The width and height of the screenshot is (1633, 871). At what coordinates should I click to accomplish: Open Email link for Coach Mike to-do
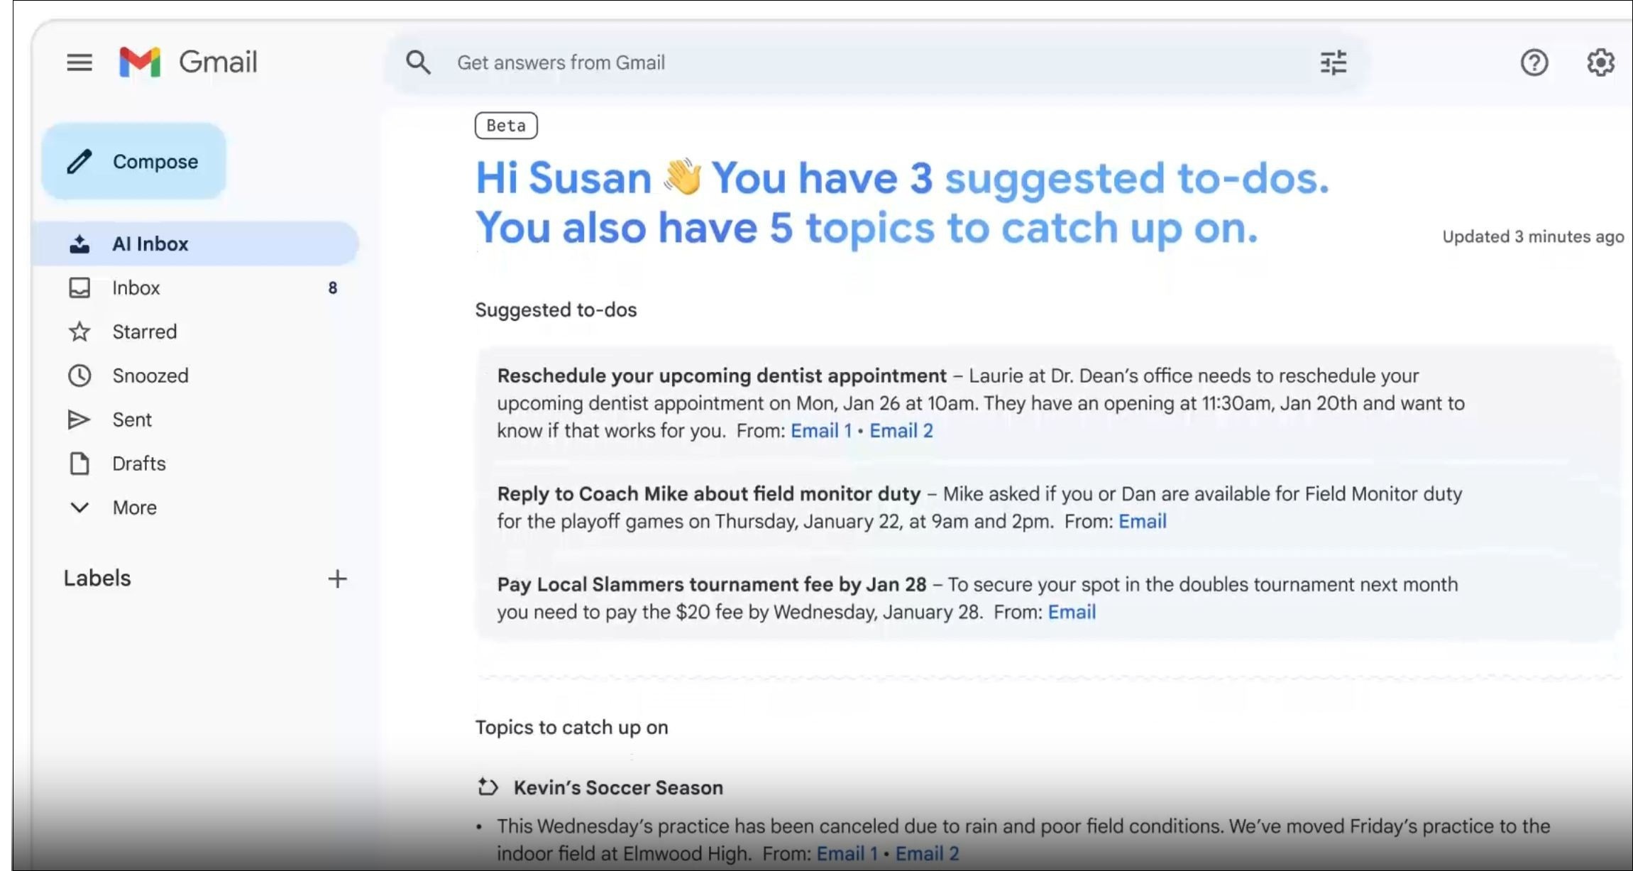1142,522
